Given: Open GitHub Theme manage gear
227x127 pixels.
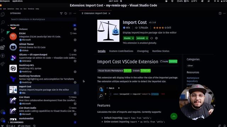Looking at the screenshot, I should point(75,50).
